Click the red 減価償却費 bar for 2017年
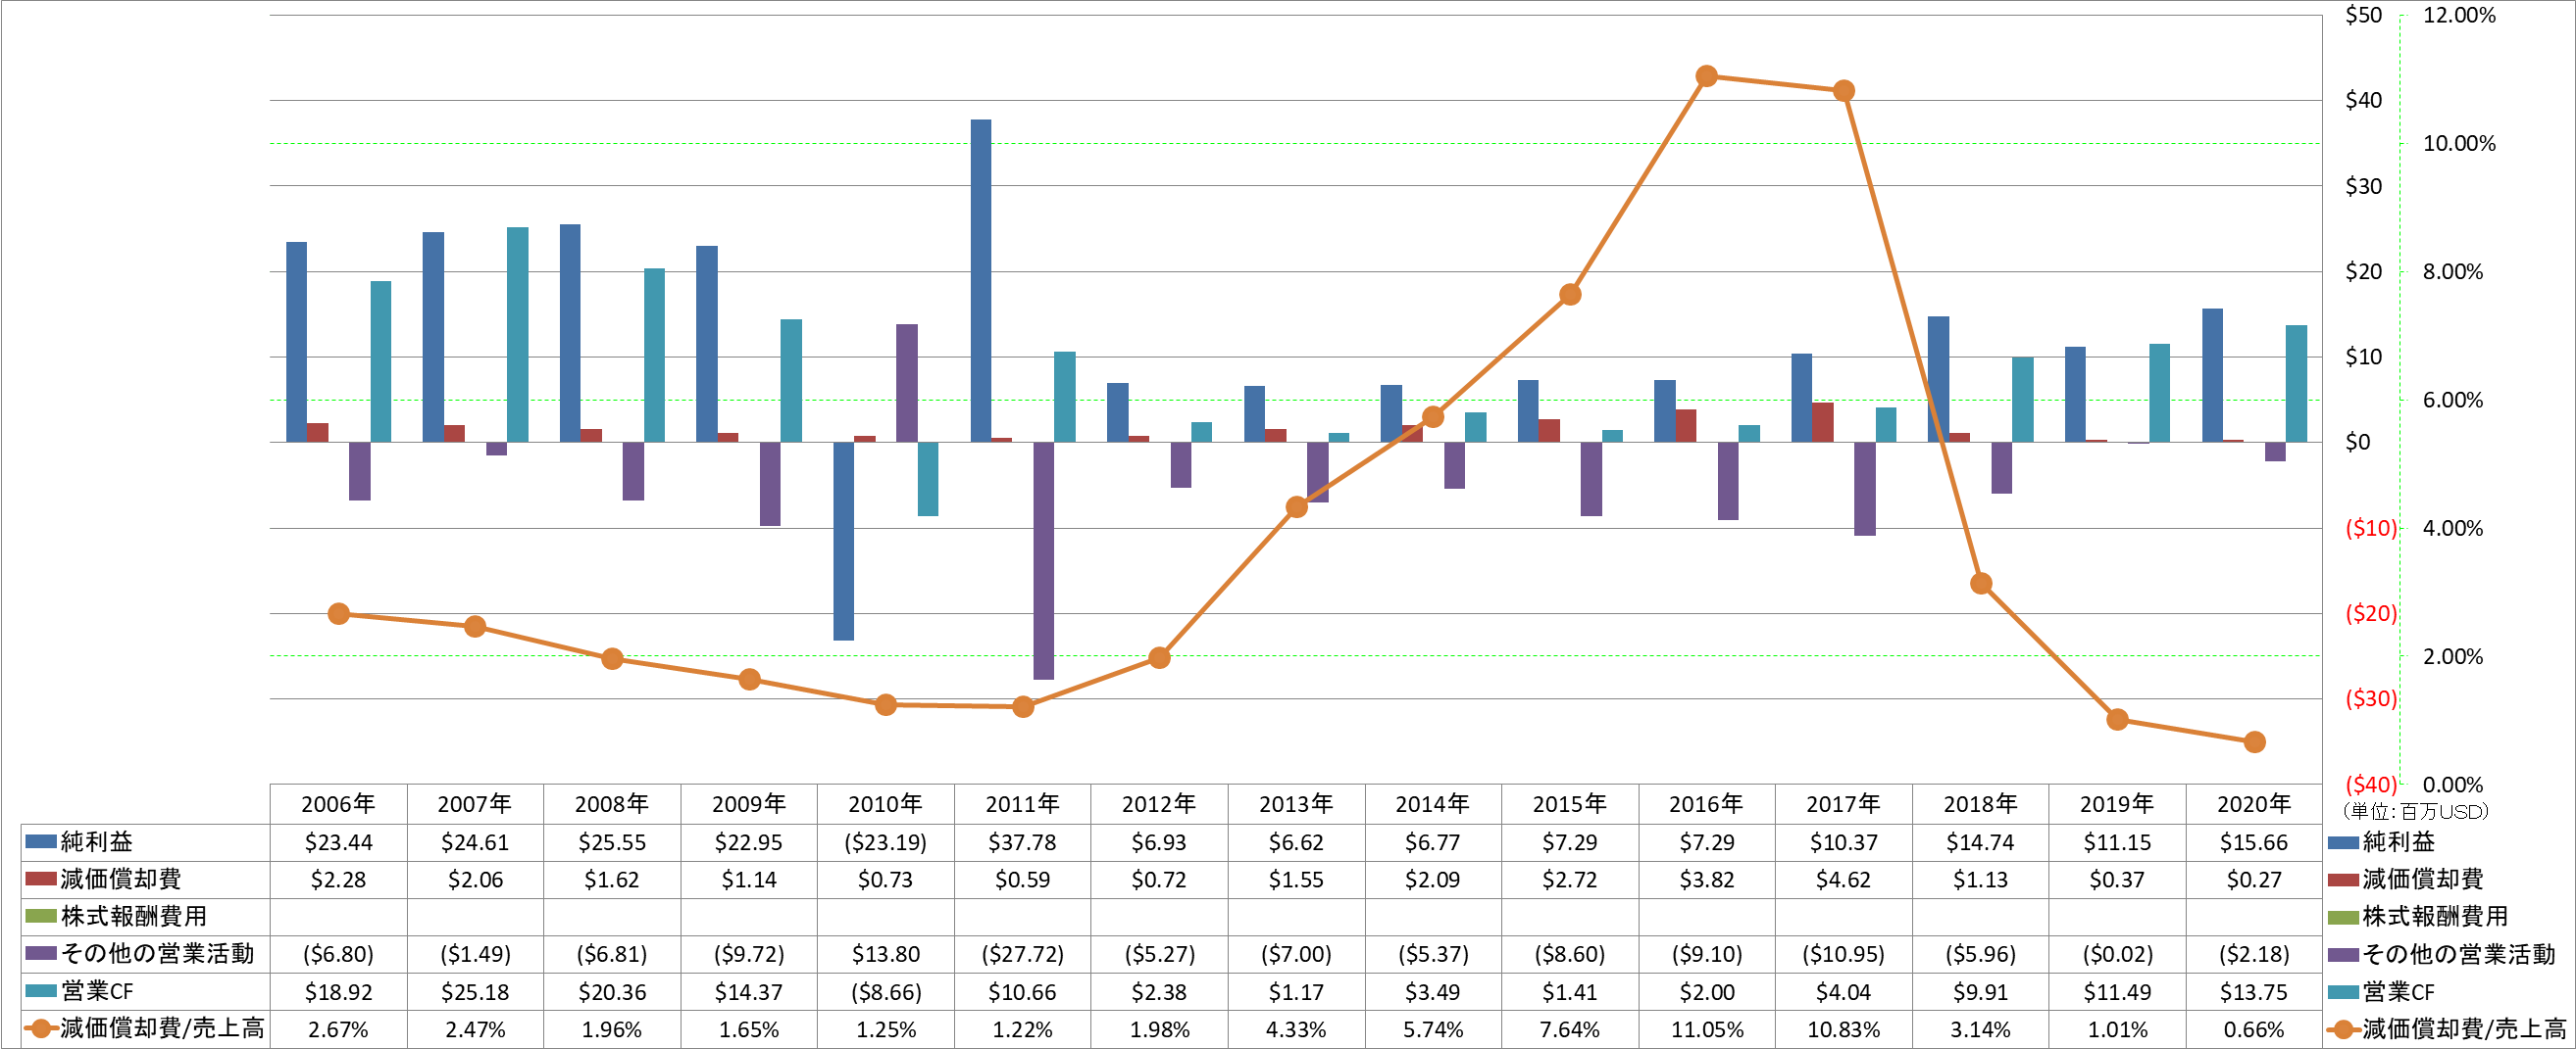The height and width of the screenshot is (1049, 2576). 1823,422
